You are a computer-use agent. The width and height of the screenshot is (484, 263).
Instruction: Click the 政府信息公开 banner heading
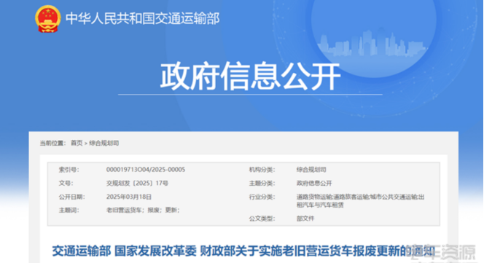[x=250, y=76]
